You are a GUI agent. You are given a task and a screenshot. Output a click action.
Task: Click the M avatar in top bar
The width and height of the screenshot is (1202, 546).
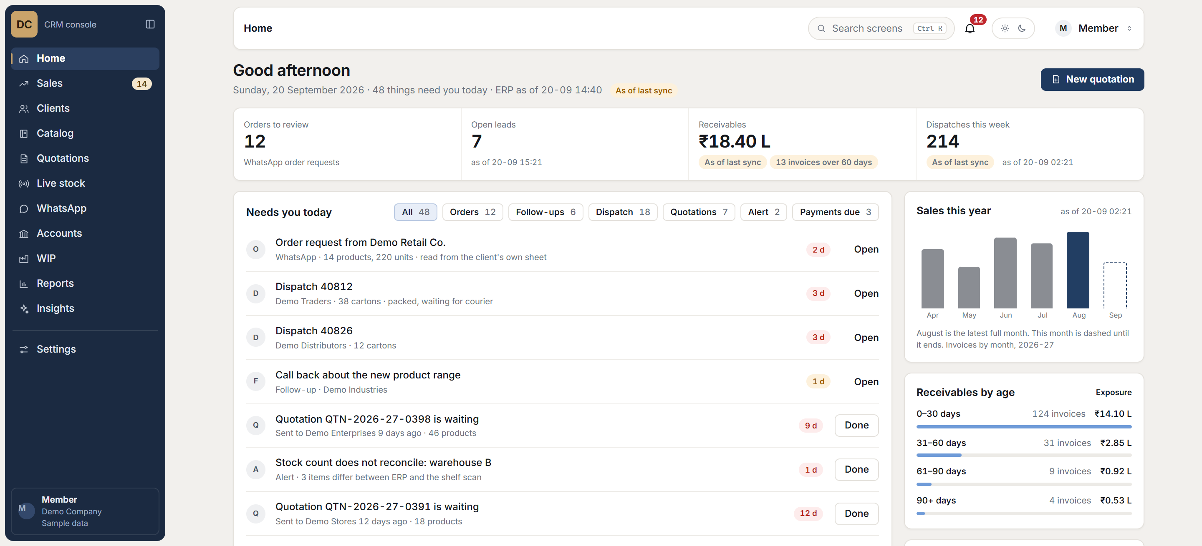(1063, 28)
